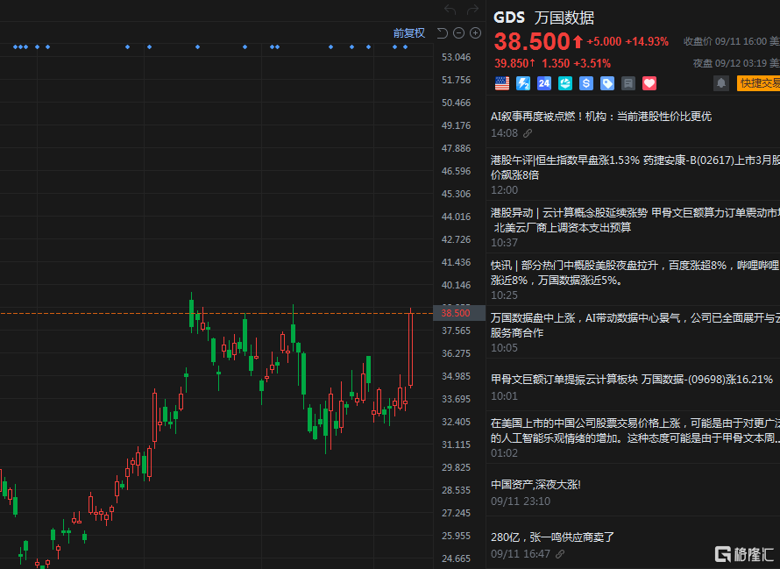Open the 前复权 adjustment dropdown

tap(409, 33)
